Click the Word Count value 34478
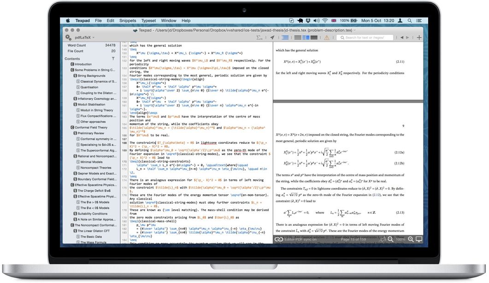The height and width of the screenshot is (283, 489). (x=110, y=45)
